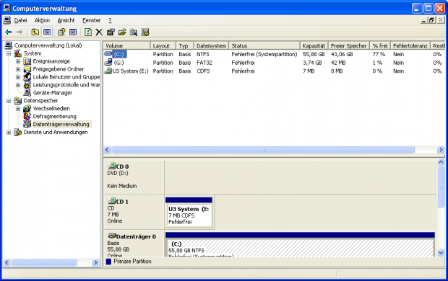Click the Refresh toolbar icon

[x=88, y=32]
